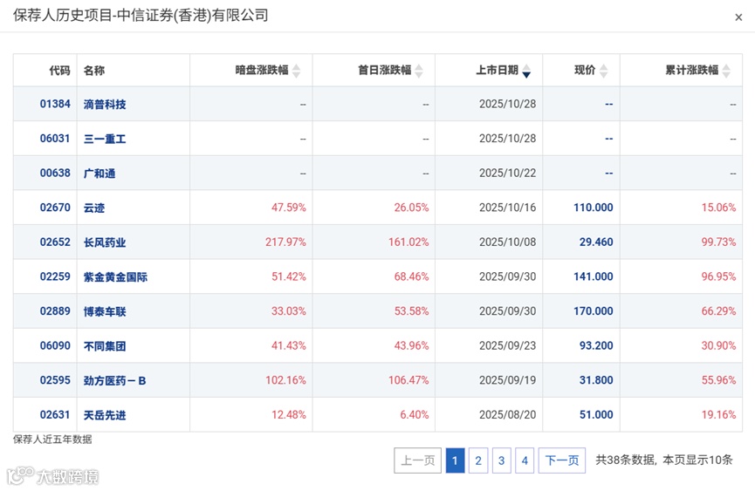Open 长风药业 stock link
This screenshot has width=755, height=491.
[x=105, y=242]
